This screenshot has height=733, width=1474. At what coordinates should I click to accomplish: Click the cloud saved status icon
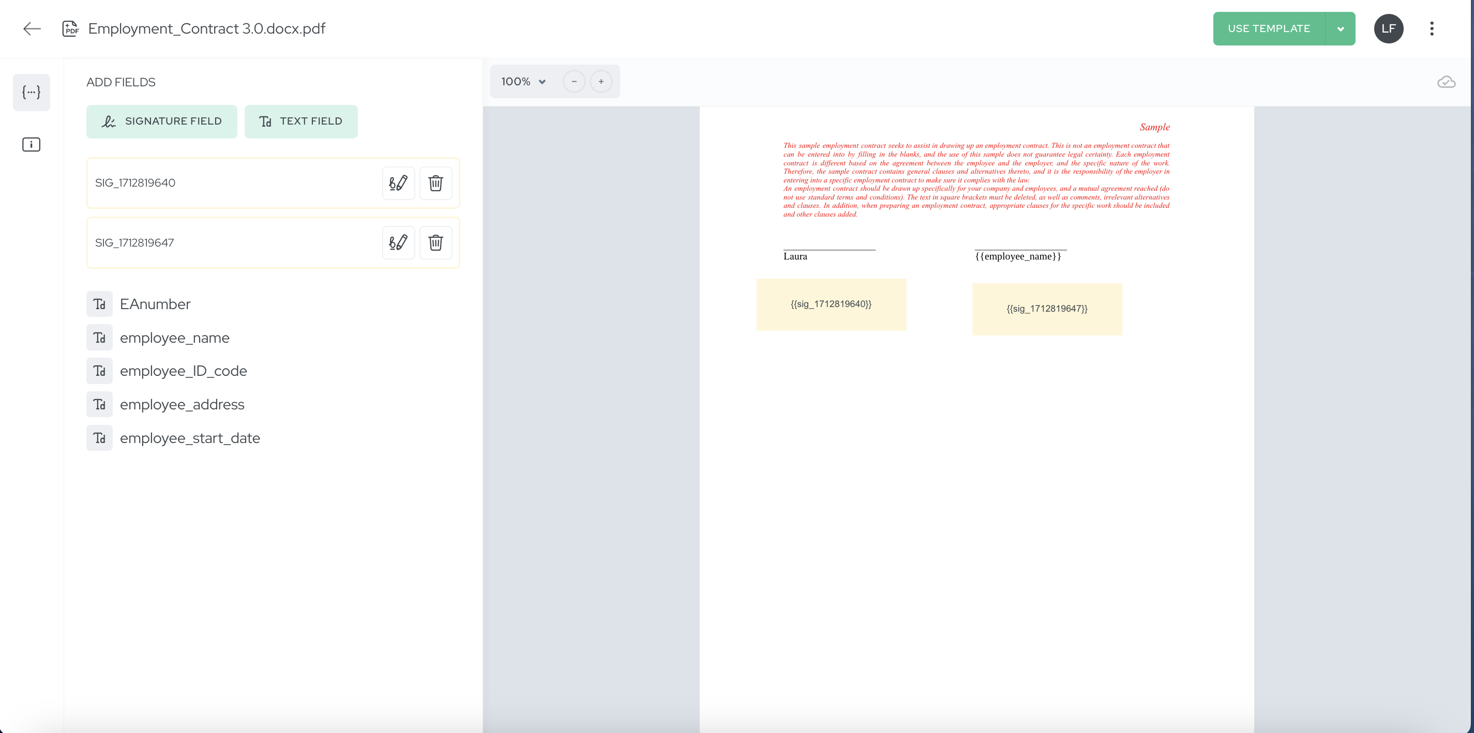1446,82
